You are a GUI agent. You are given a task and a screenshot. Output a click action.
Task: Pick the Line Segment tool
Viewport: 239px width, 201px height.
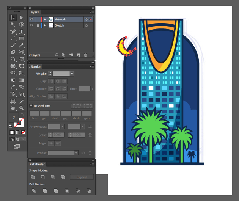(x=13, y=39)
